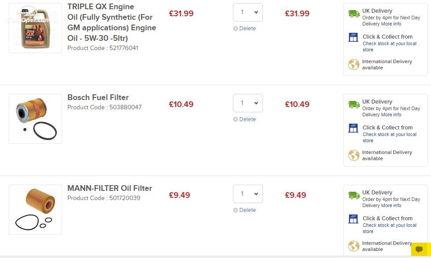Viewport: 431px width, 258px height.
Task: View the Bosch Fuel Filter product image
Action: pyautogui.click(x=36, y=119)
